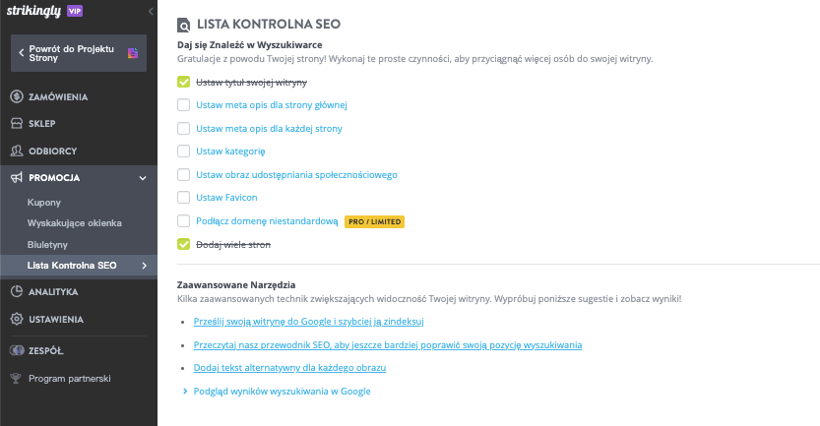Open the Kupony submenu item
The height and width of the screenshot is (426, 820).
(x=44, y=202)
